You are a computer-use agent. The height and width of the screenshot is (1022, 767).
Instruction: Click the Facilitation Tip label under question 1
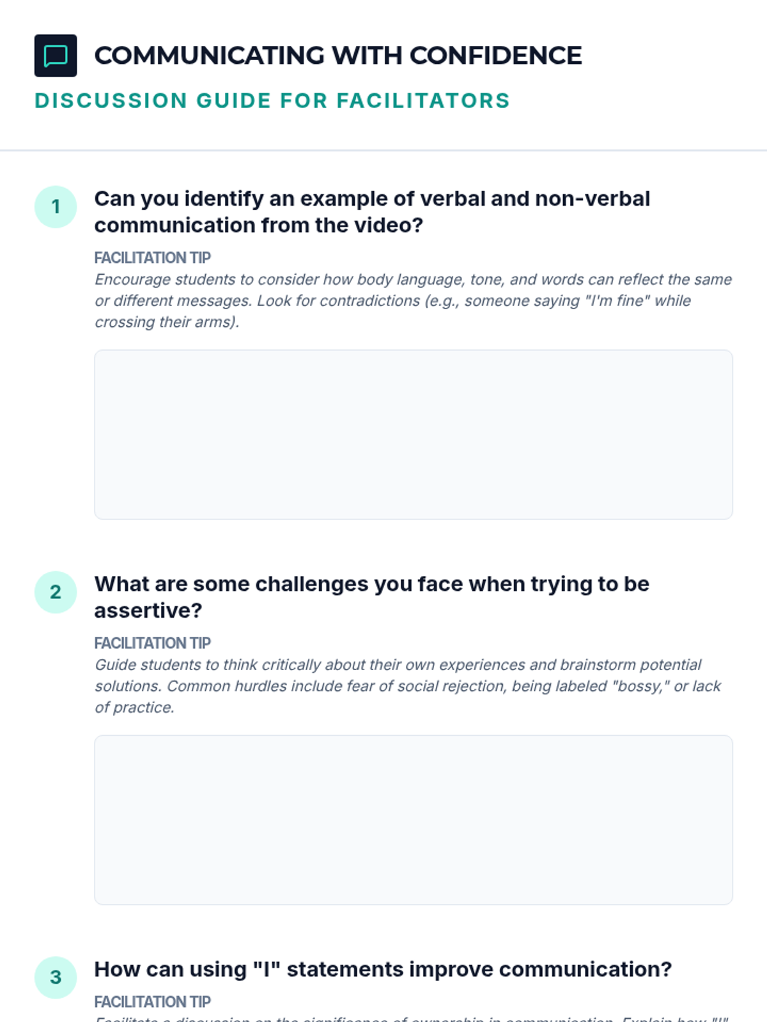(152, 258)
